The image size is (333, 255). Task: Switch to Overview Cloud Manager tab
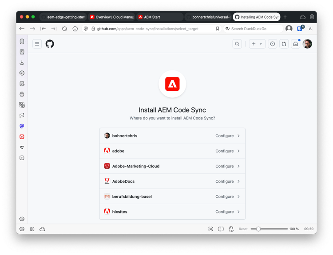(111, 17)
